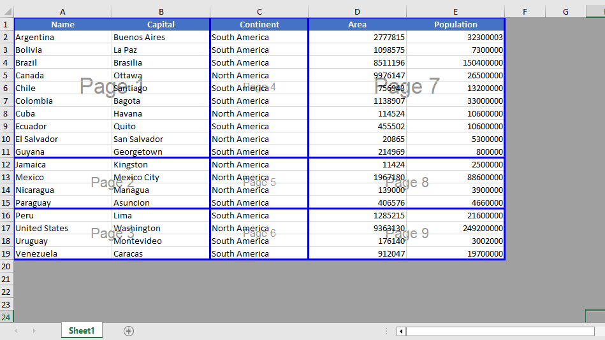Select the United States cell
The height and width of the screenshot is (340, 605).
pos(63,228)
